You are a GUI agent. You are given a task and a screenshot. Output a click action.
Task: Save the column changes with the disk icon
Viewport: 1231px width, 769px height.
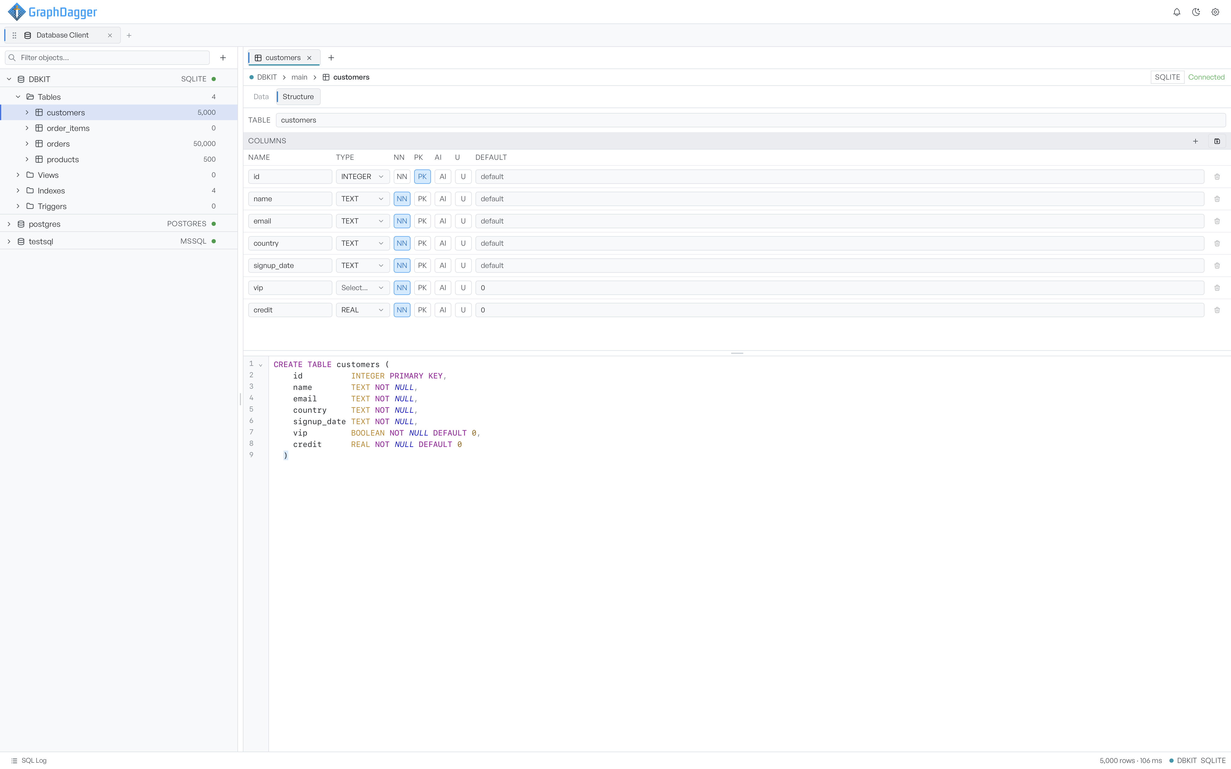click(1217, 141)
